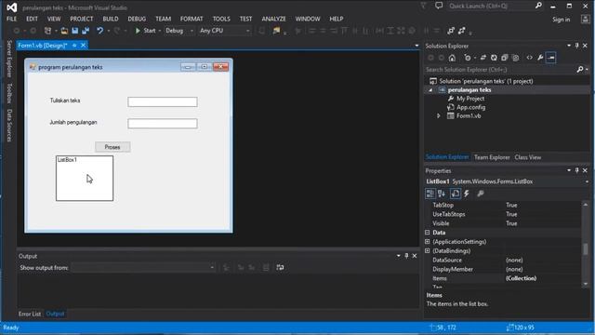
Task: Open the FILE menu
Action: pyautogui.click(x=12, y=19)
